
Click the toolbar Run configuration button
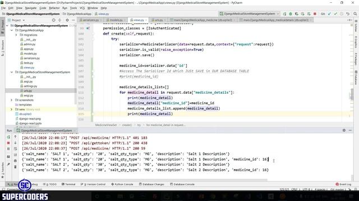(x=284, y=14)
